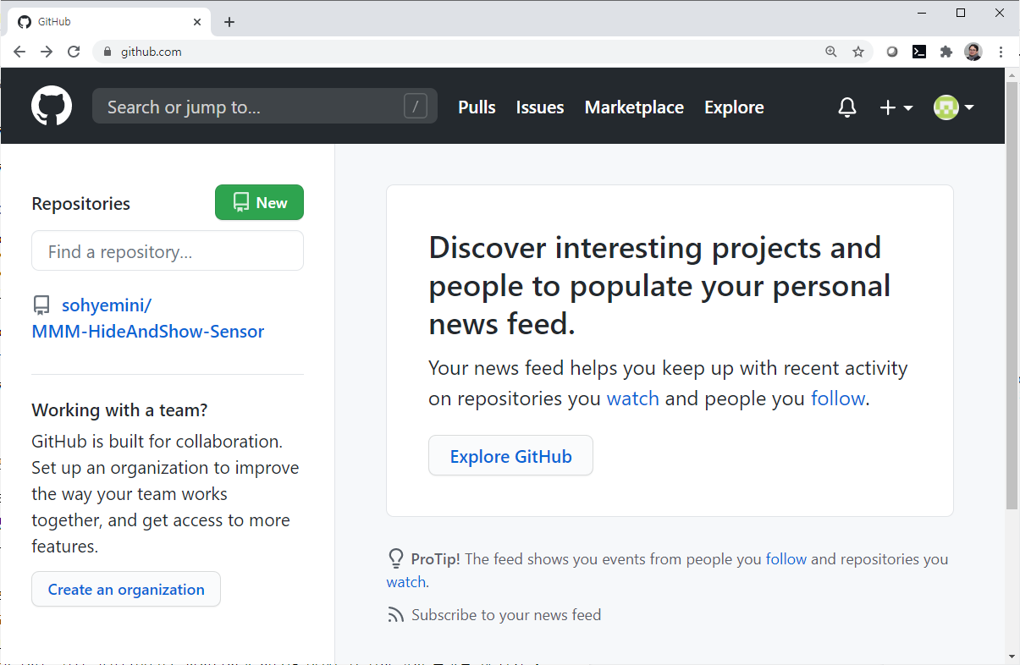Screen dimensions: 1020x665
Task: Open Chrome three-dot menu
Action: (x=1001, y=52)
